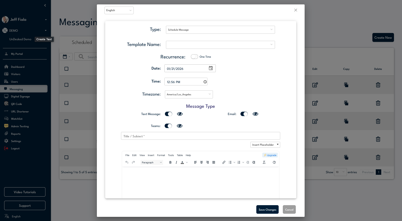
Task: Apply italic formatting in the editor
Action: point(176,162)
